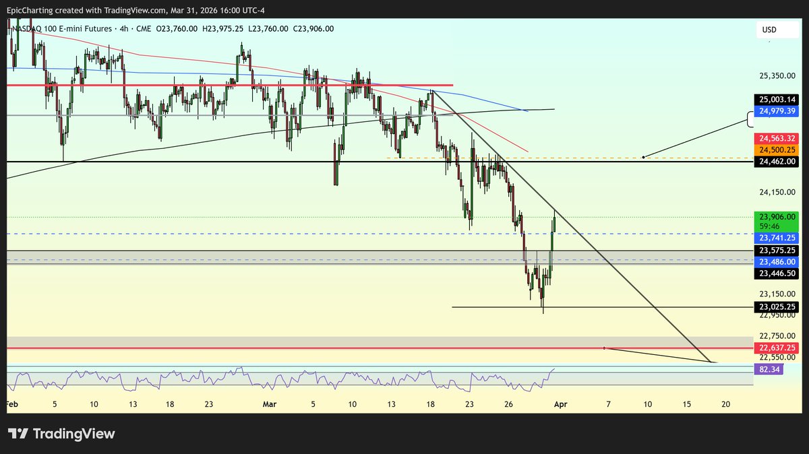Click the TradingView logo

click(x=61, y=434)
